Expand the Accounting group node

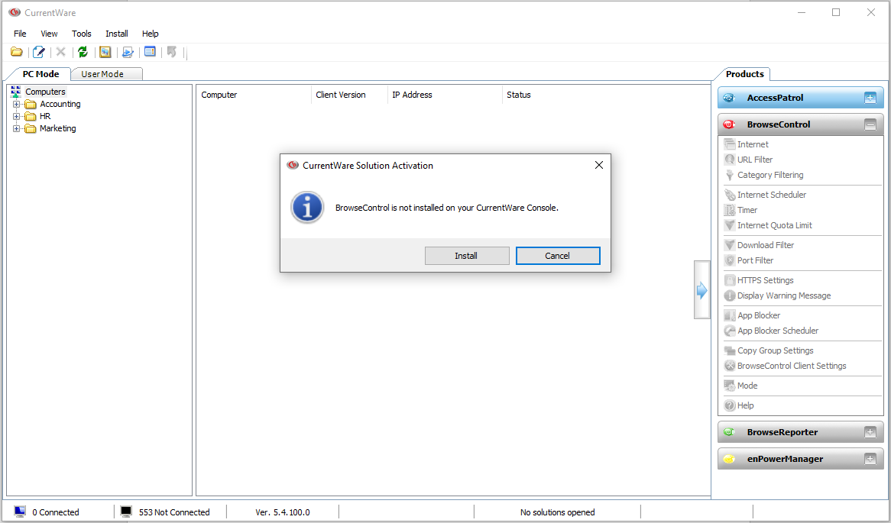(16, 104)
